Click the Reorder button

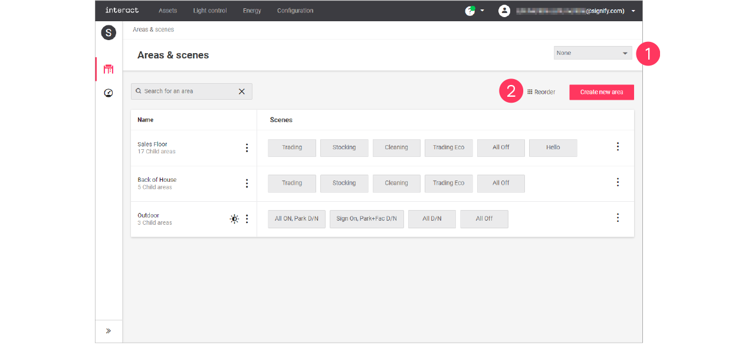tap(541, 92)
